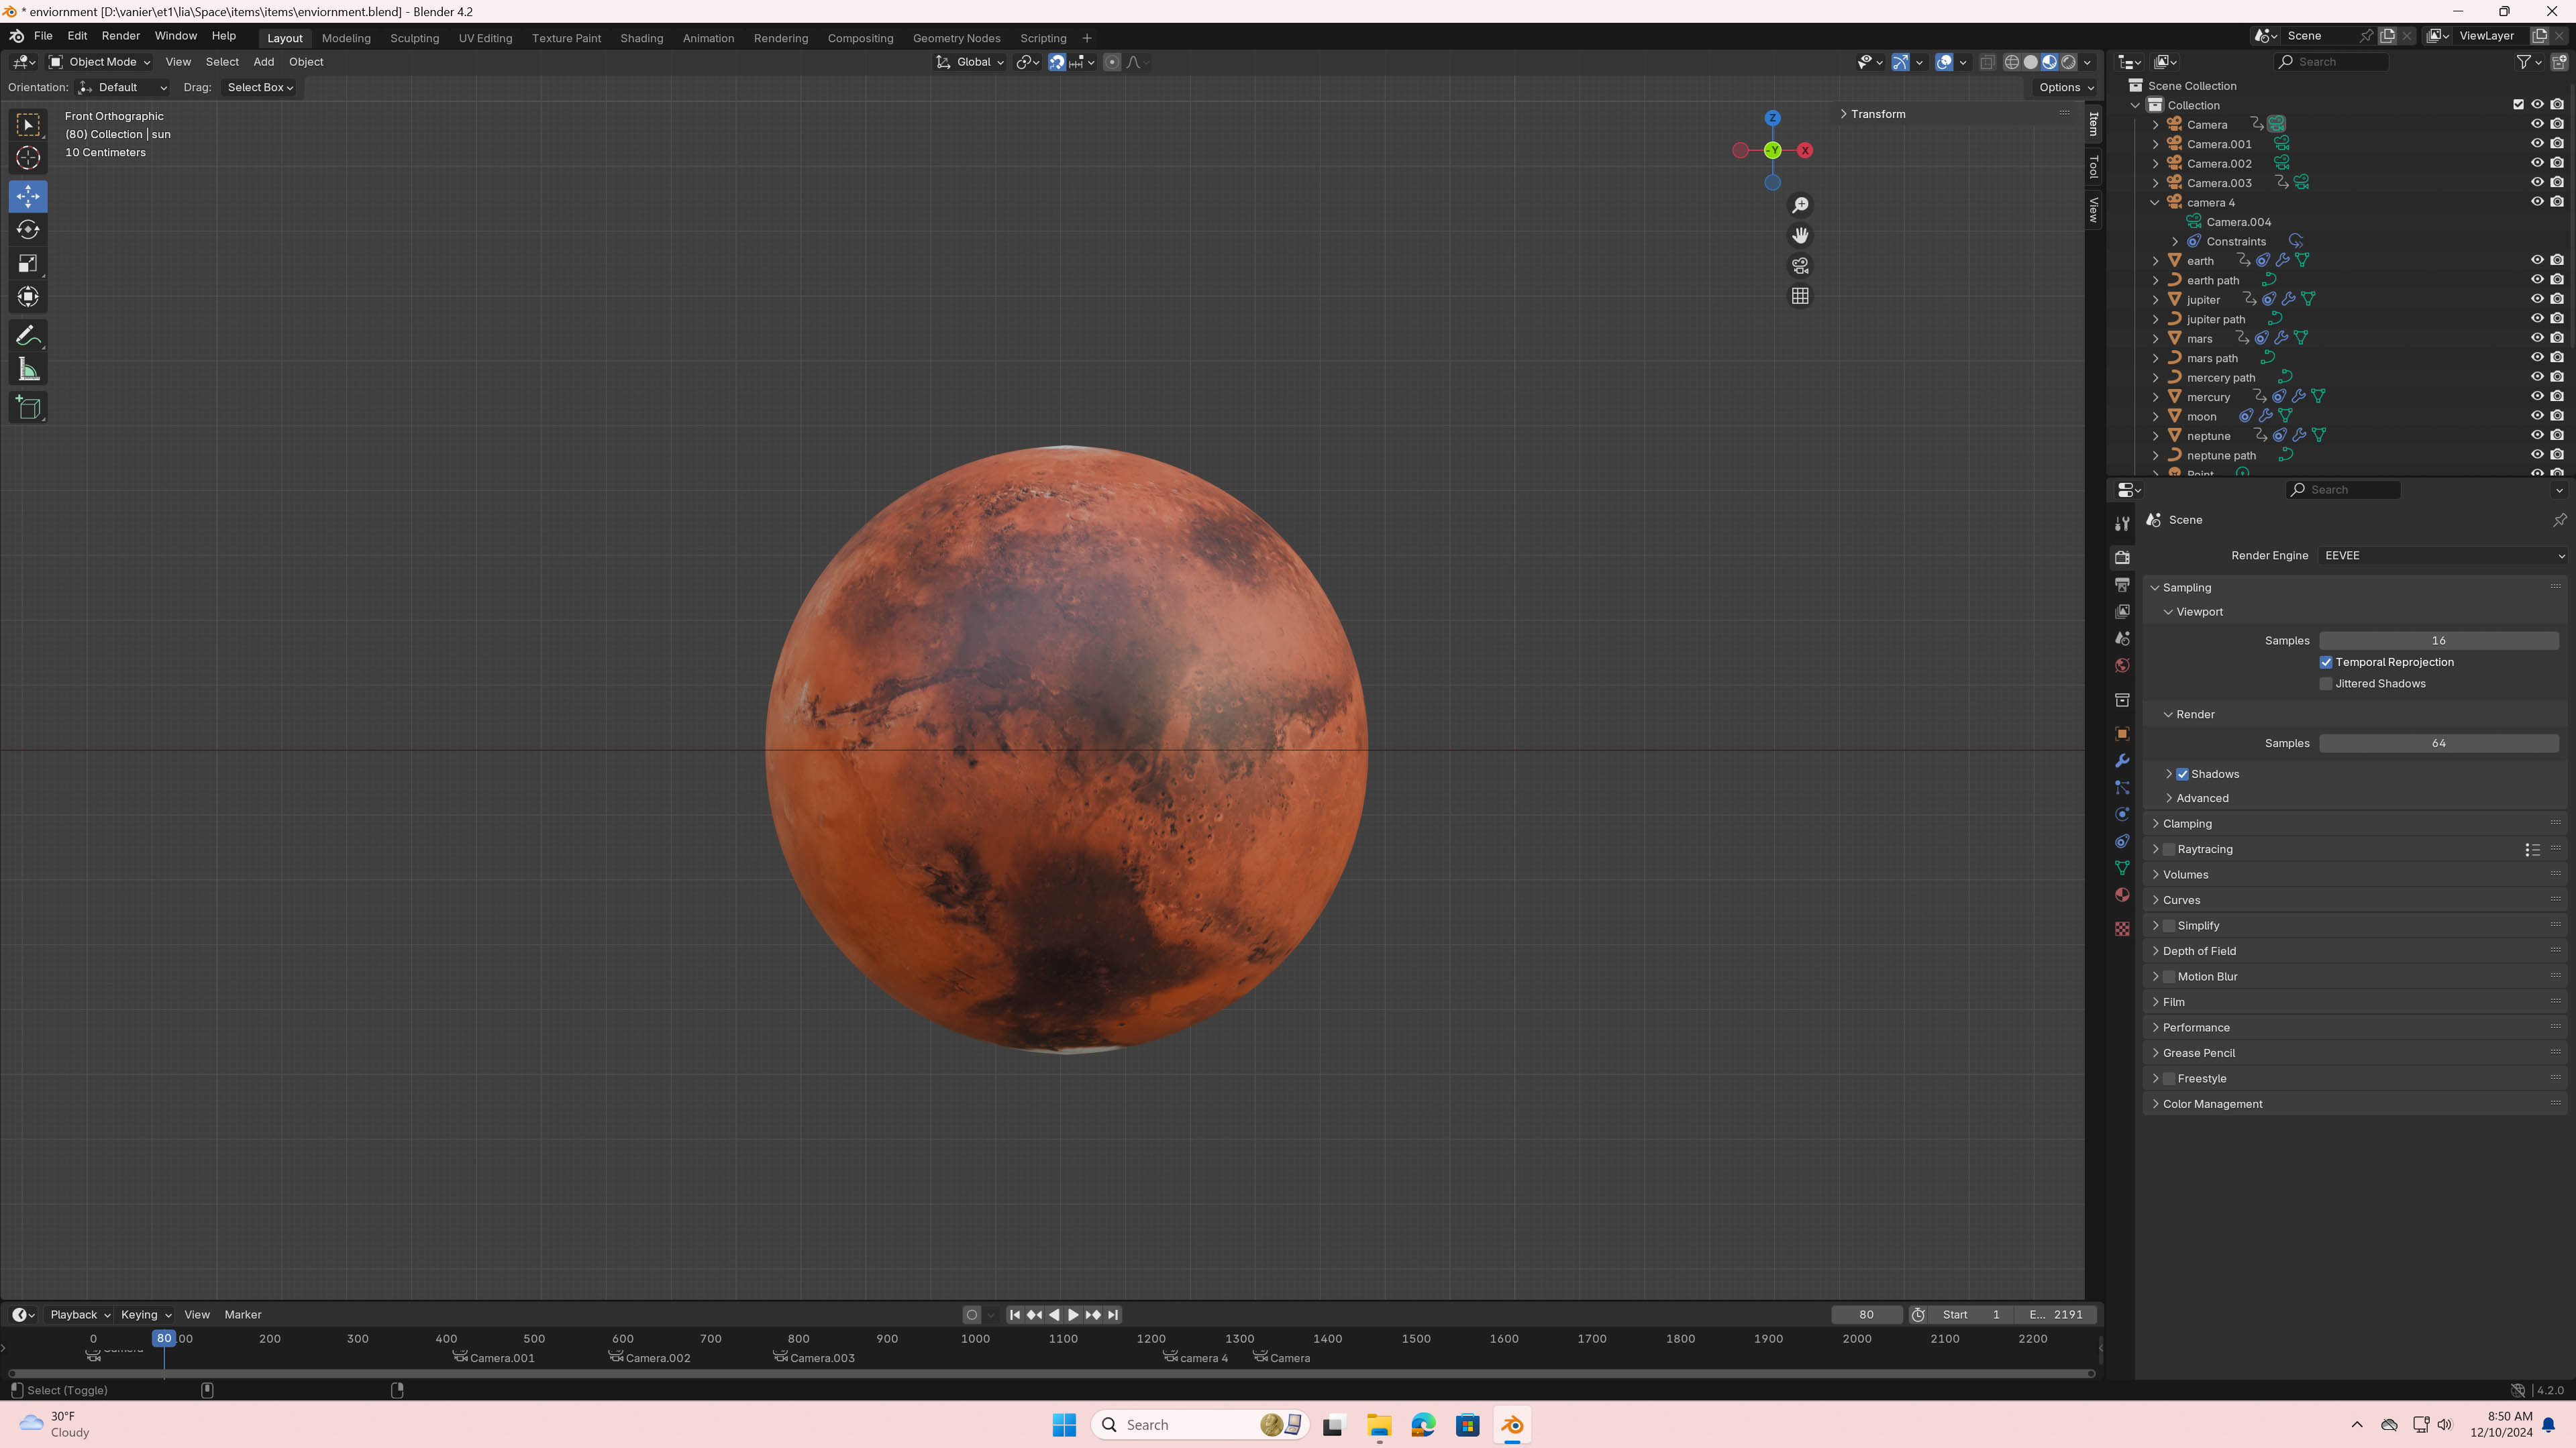
Task: Click the Add Cube tool
Action: pyautogui.click(x=28, y=408)
